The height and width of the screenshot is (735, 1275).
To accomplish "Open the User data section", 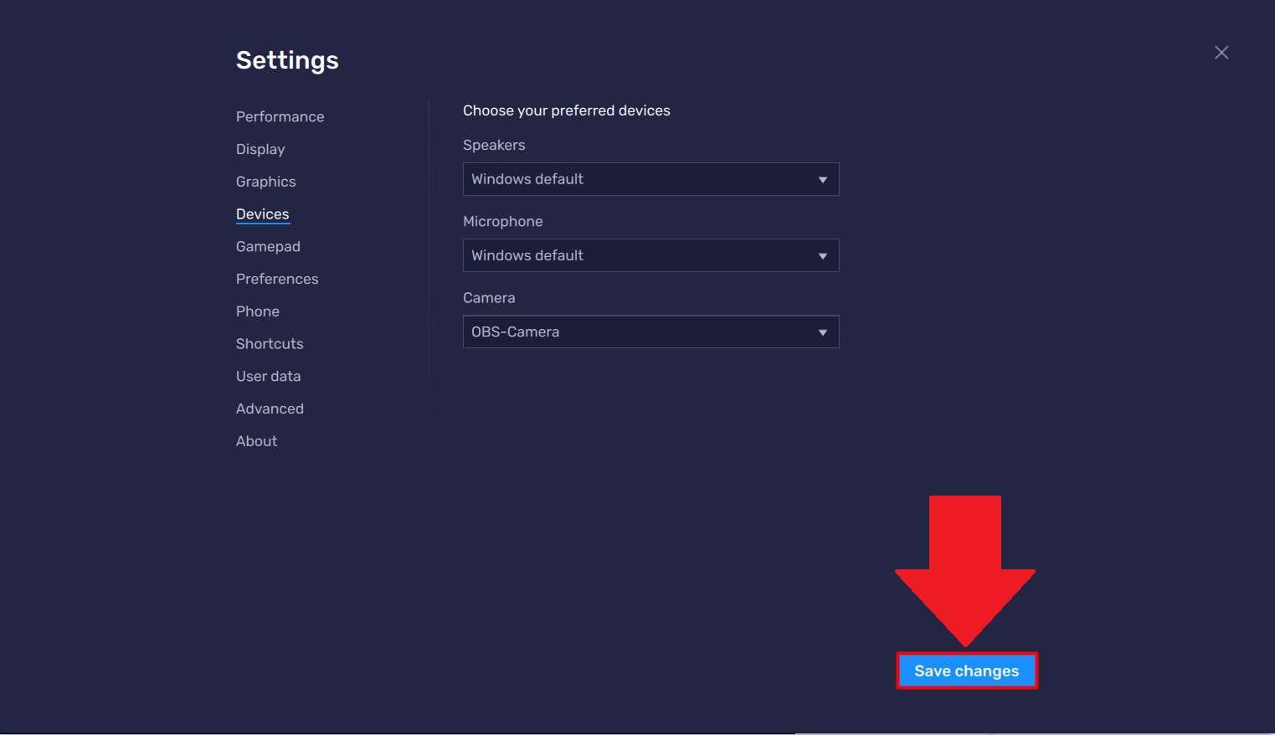I will [268, 377].
